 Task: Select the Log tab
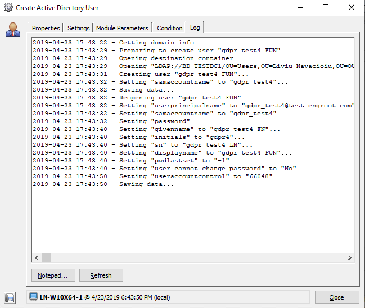pyautogui.click(x=195, y=27)
